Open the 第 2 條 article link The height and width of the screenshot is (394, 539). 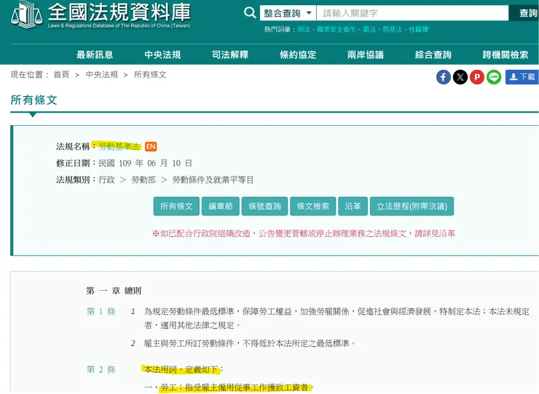101,369
